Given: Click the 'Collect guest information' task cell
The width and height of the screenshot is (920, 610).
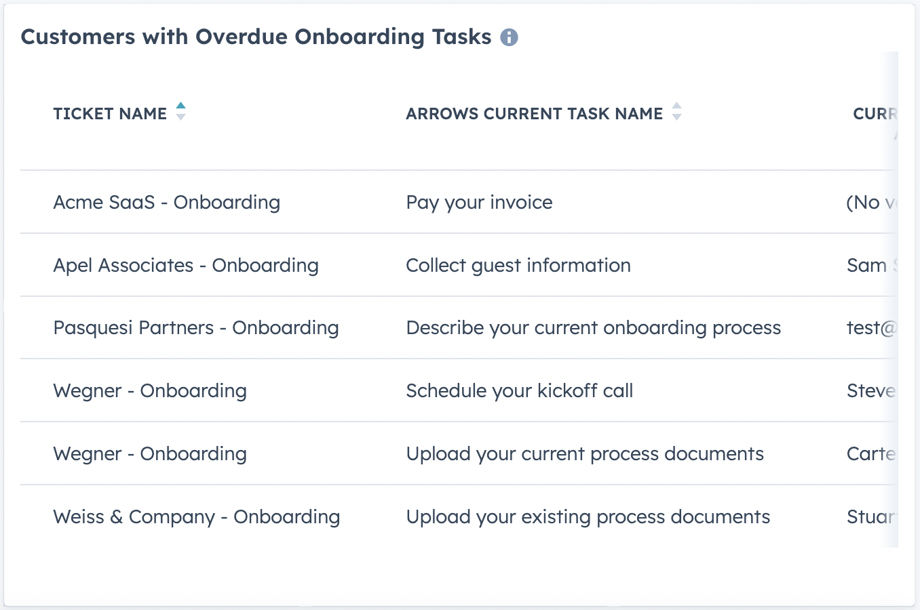Looking at the screenshot, I should [x=518, y=265].
